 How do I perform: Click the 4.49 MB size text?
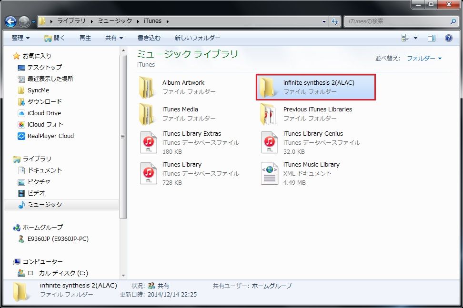294,183
